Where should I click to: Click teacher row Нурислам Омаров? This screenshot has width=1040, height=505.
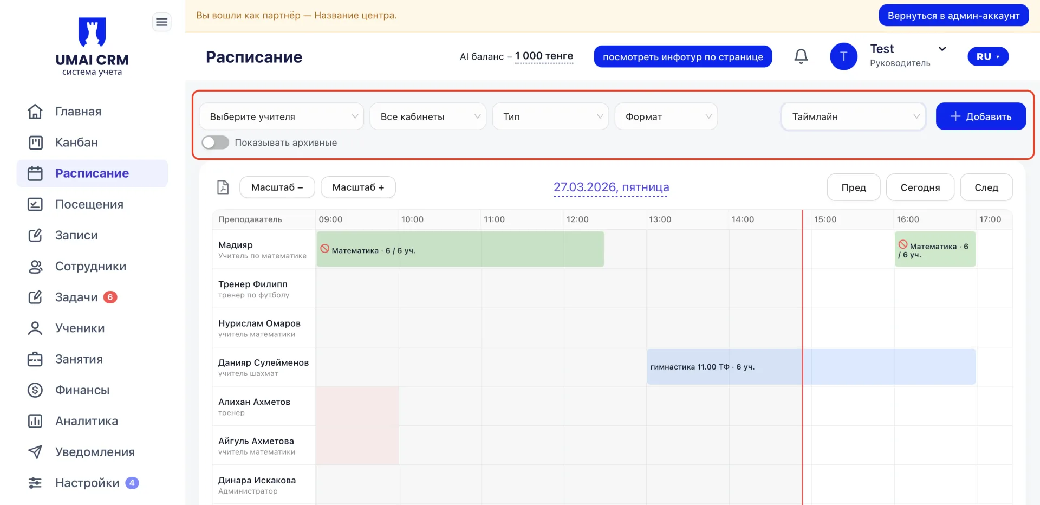(264, 328)
